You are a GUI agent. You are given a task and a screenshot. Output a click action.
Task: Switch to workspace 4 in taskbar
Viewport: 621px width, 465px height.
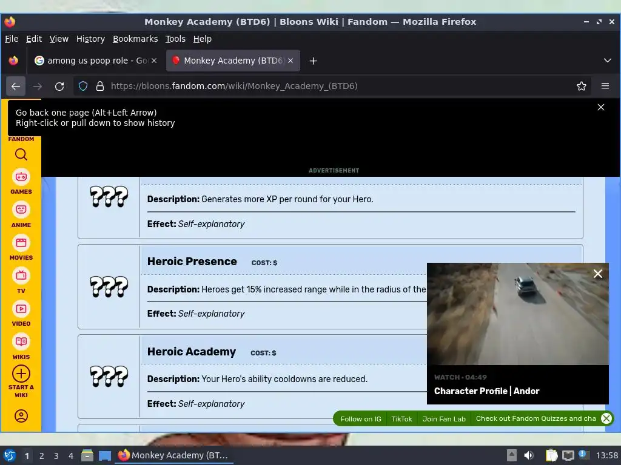70,456
